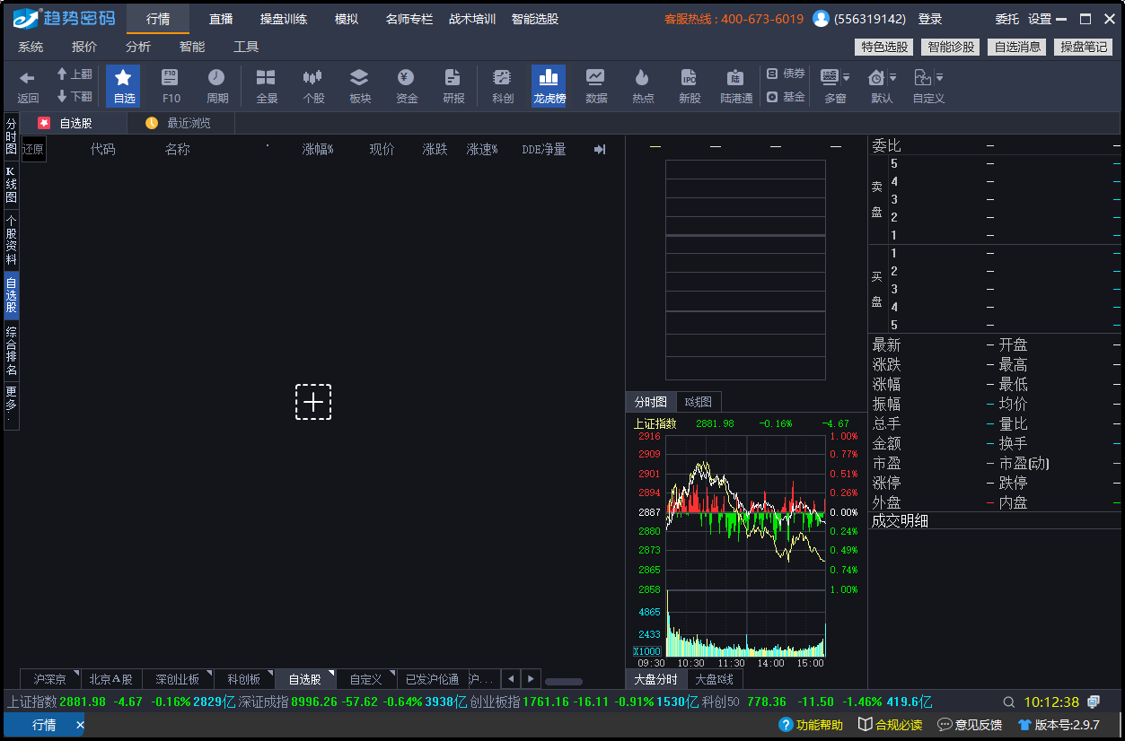Open the 板块 layers icon
The image size is (1125, 741).
359,77
